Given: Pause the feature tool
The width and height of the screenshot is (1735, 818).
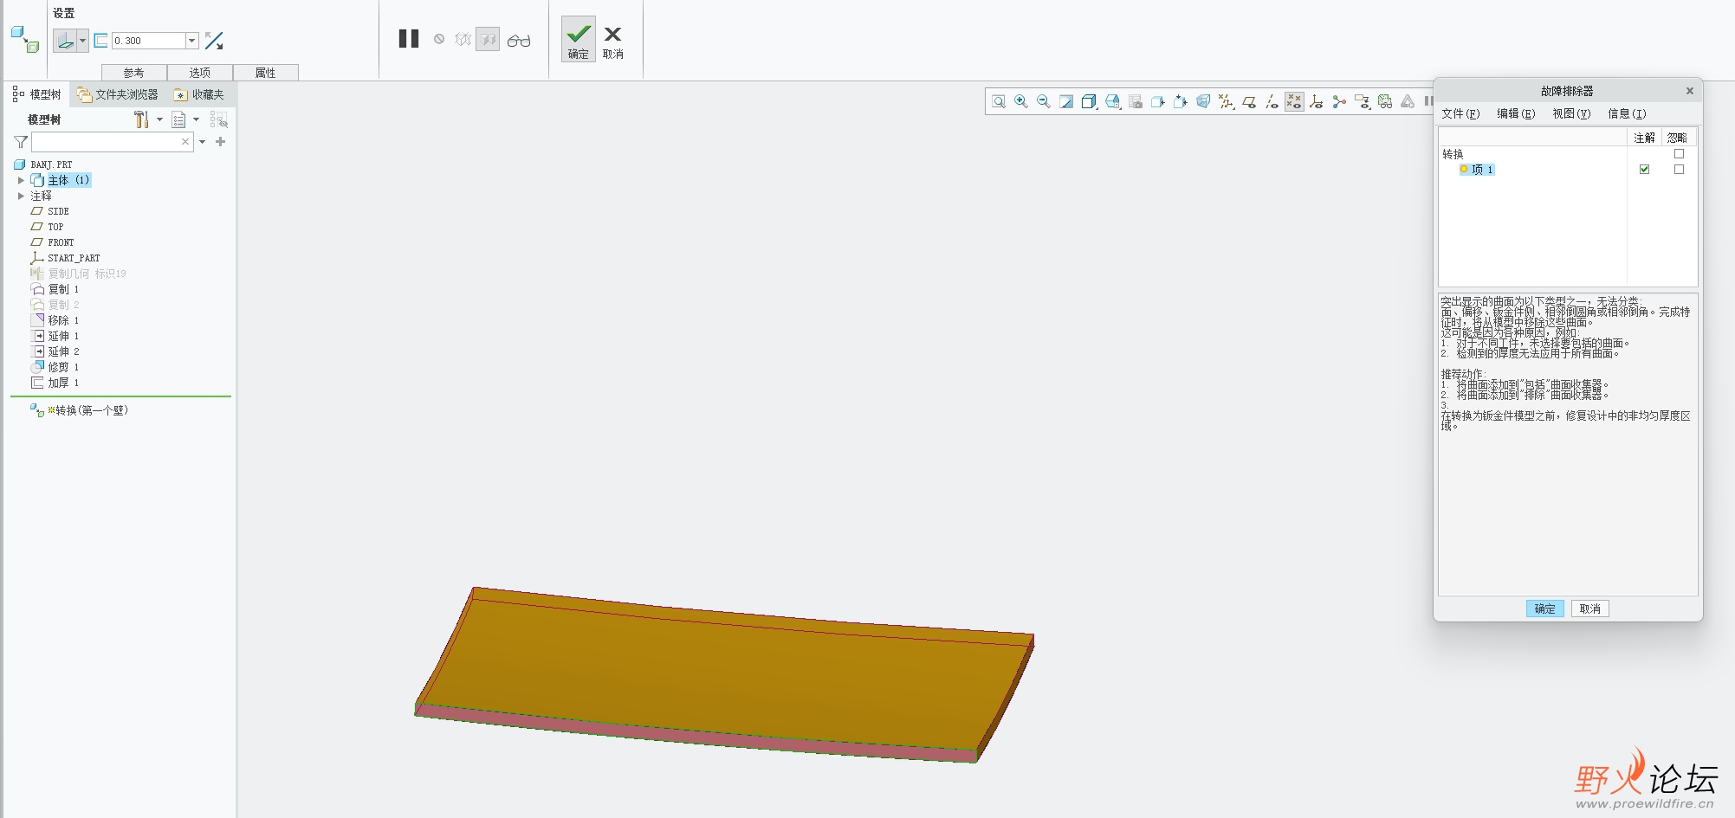Looking at the screenshot, I should 409,39.
